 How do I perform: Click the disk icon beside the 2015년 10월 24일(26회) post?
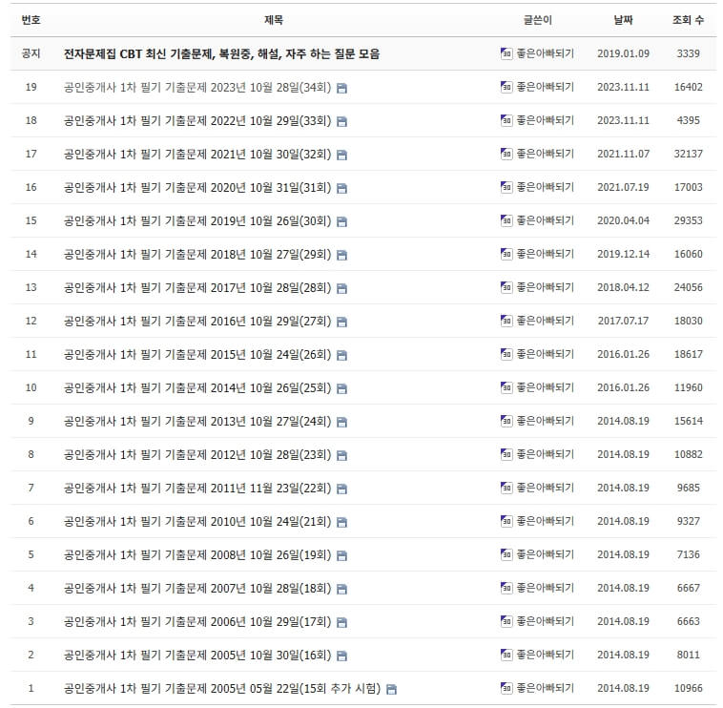tap(341, 356)
